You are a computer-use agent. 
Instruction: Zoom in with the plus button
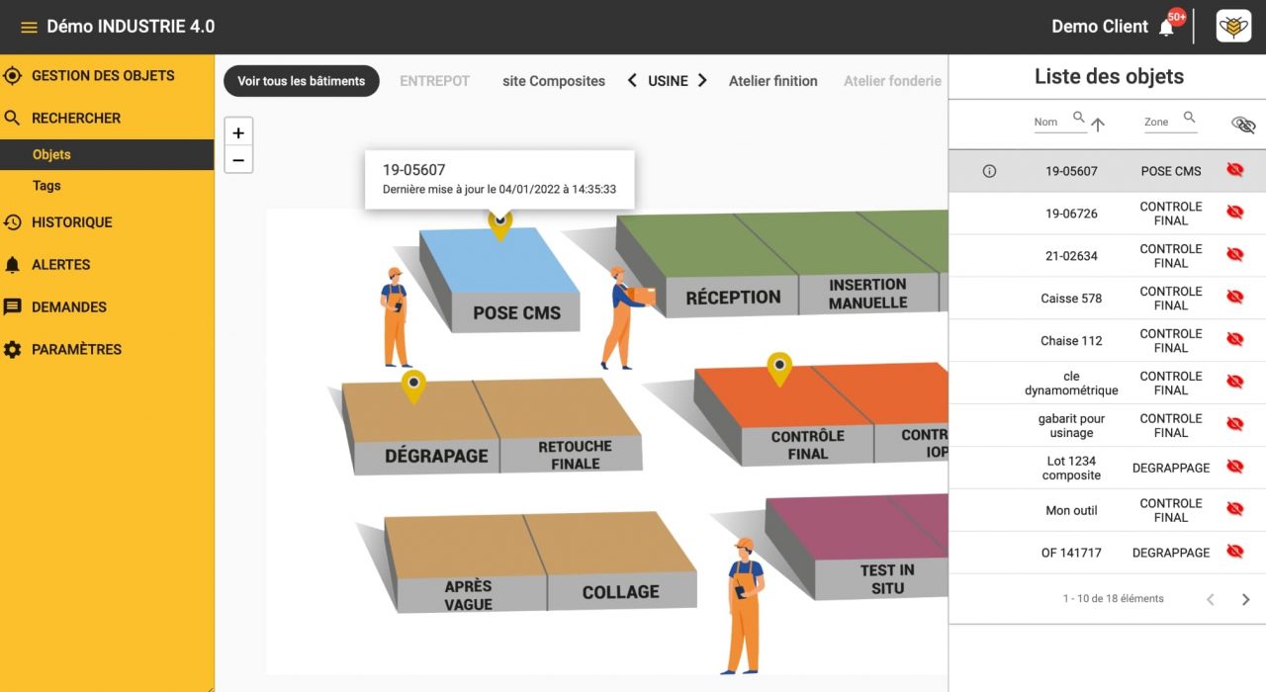pyautogui.click(x=237, y=131)
